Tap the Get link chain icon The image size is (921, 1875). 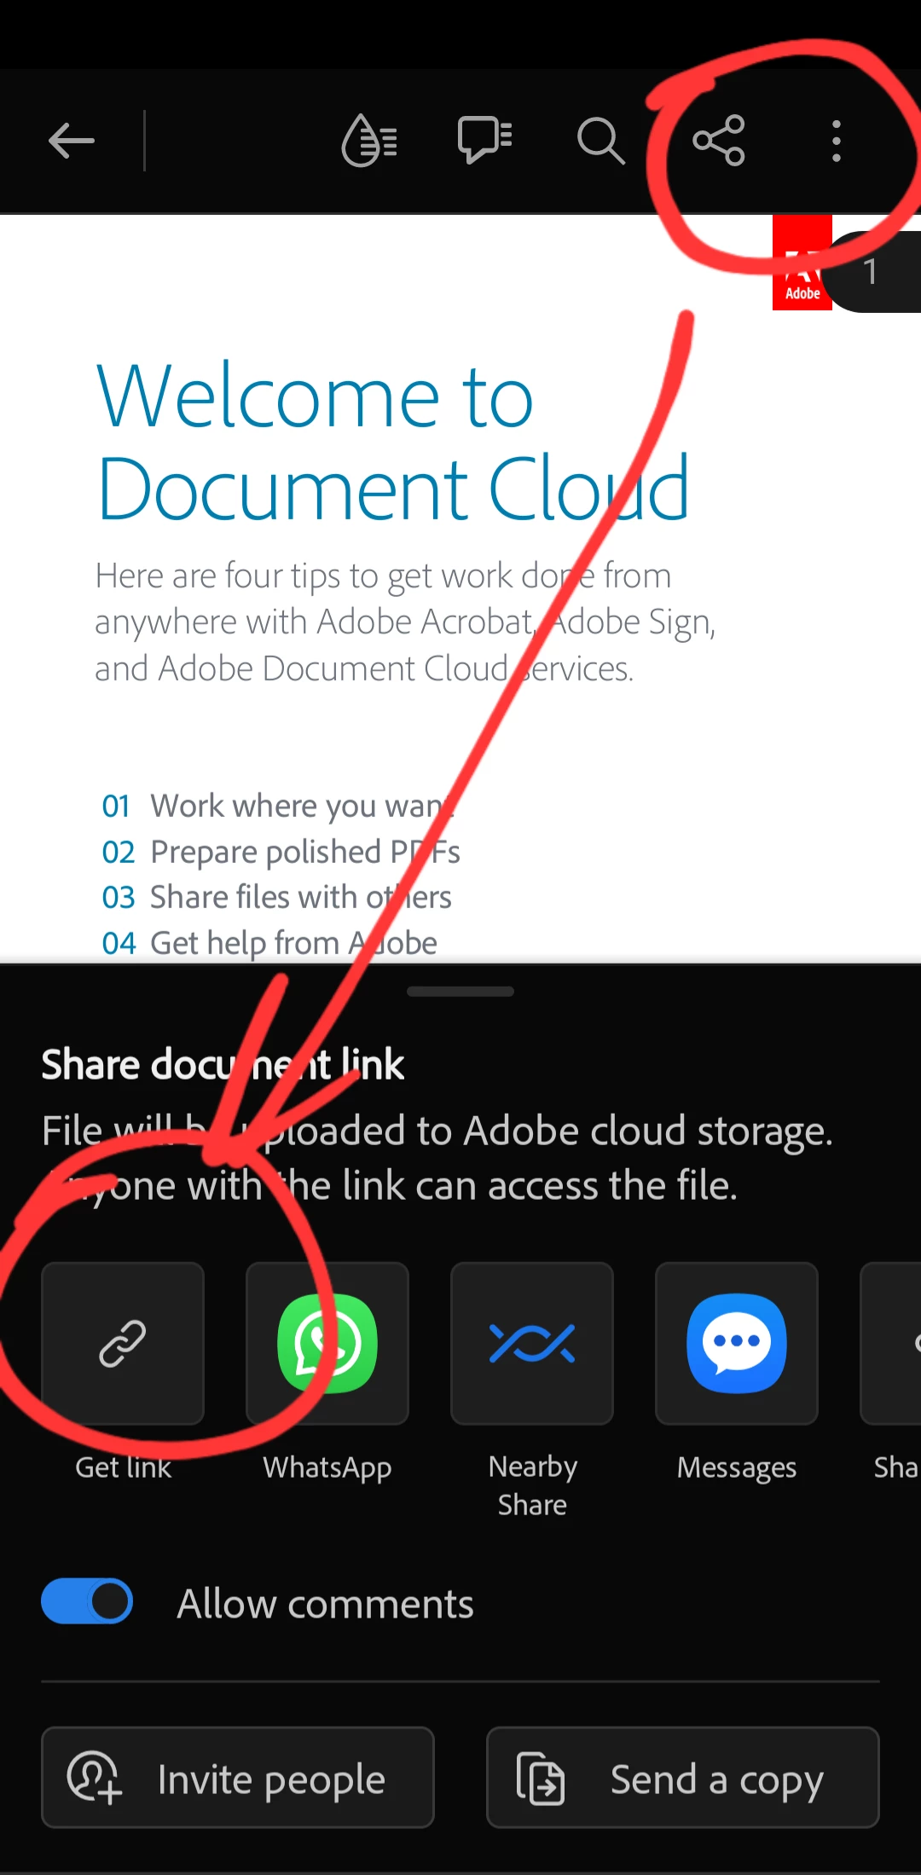(x=123, y=1344)
